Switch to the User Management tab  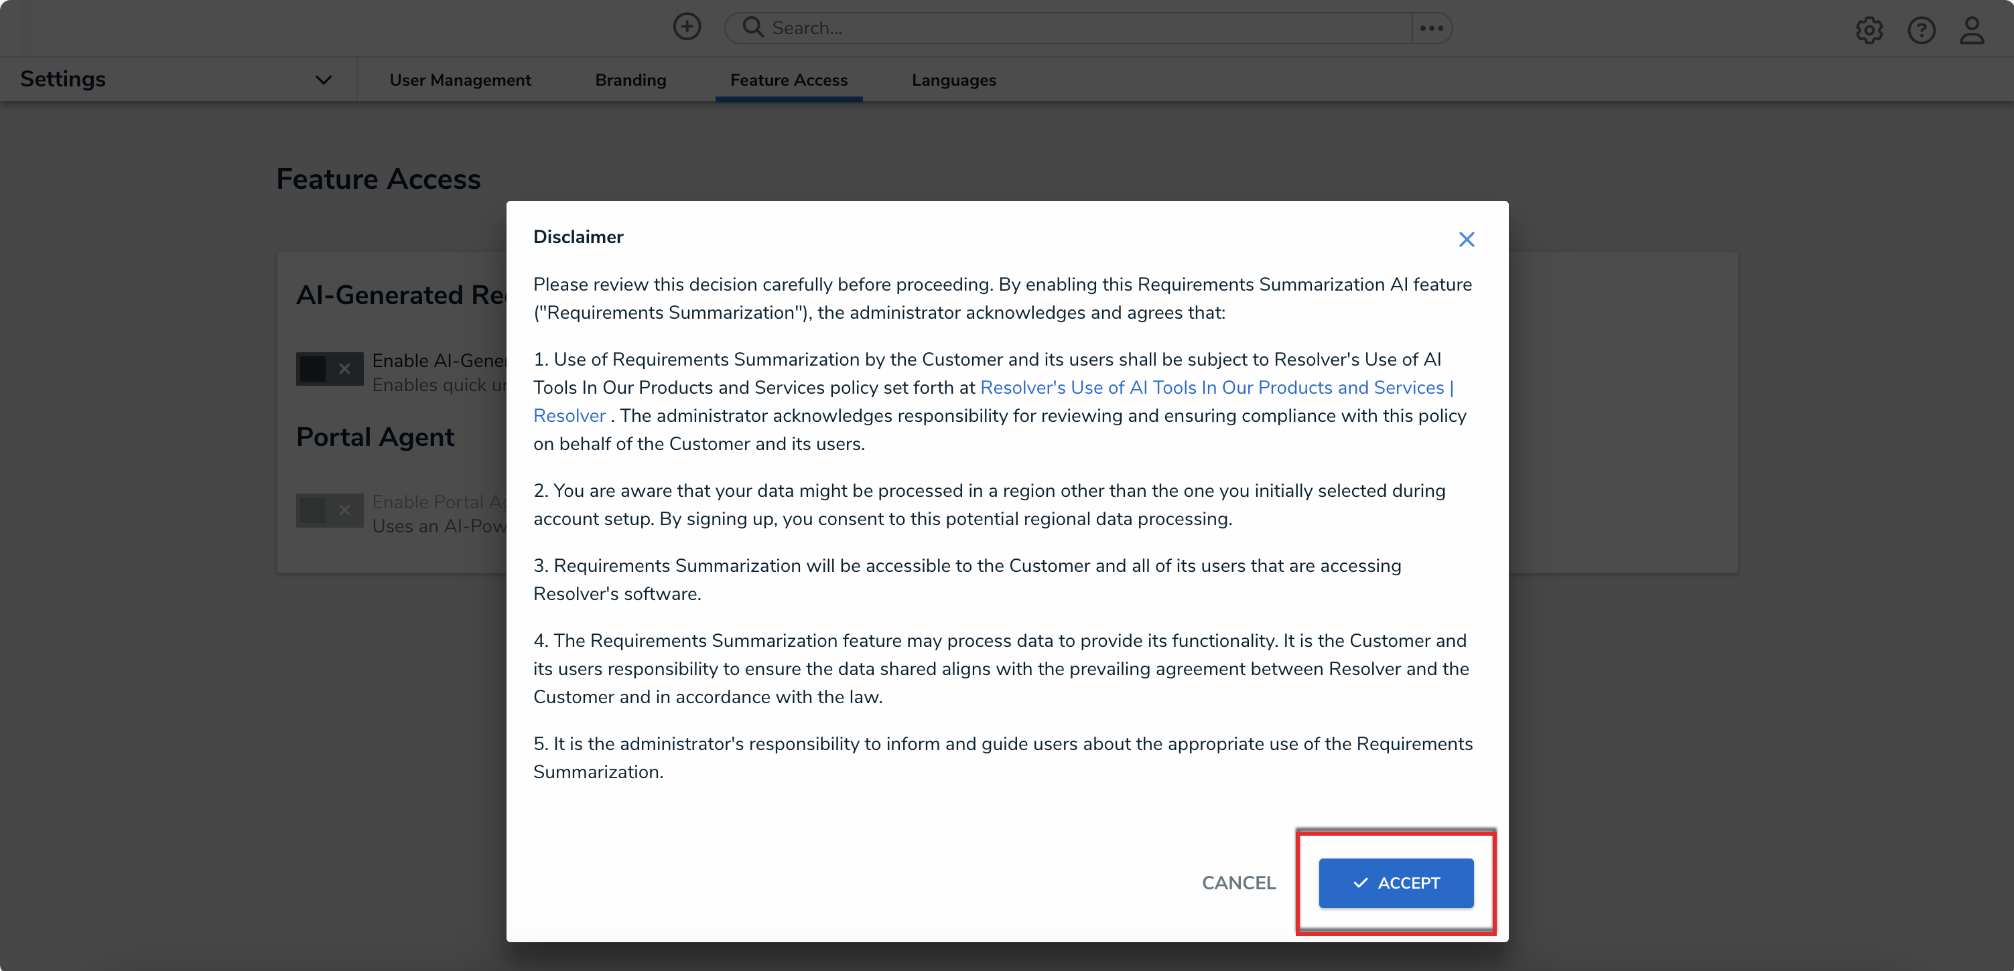(x=460, y=80)
